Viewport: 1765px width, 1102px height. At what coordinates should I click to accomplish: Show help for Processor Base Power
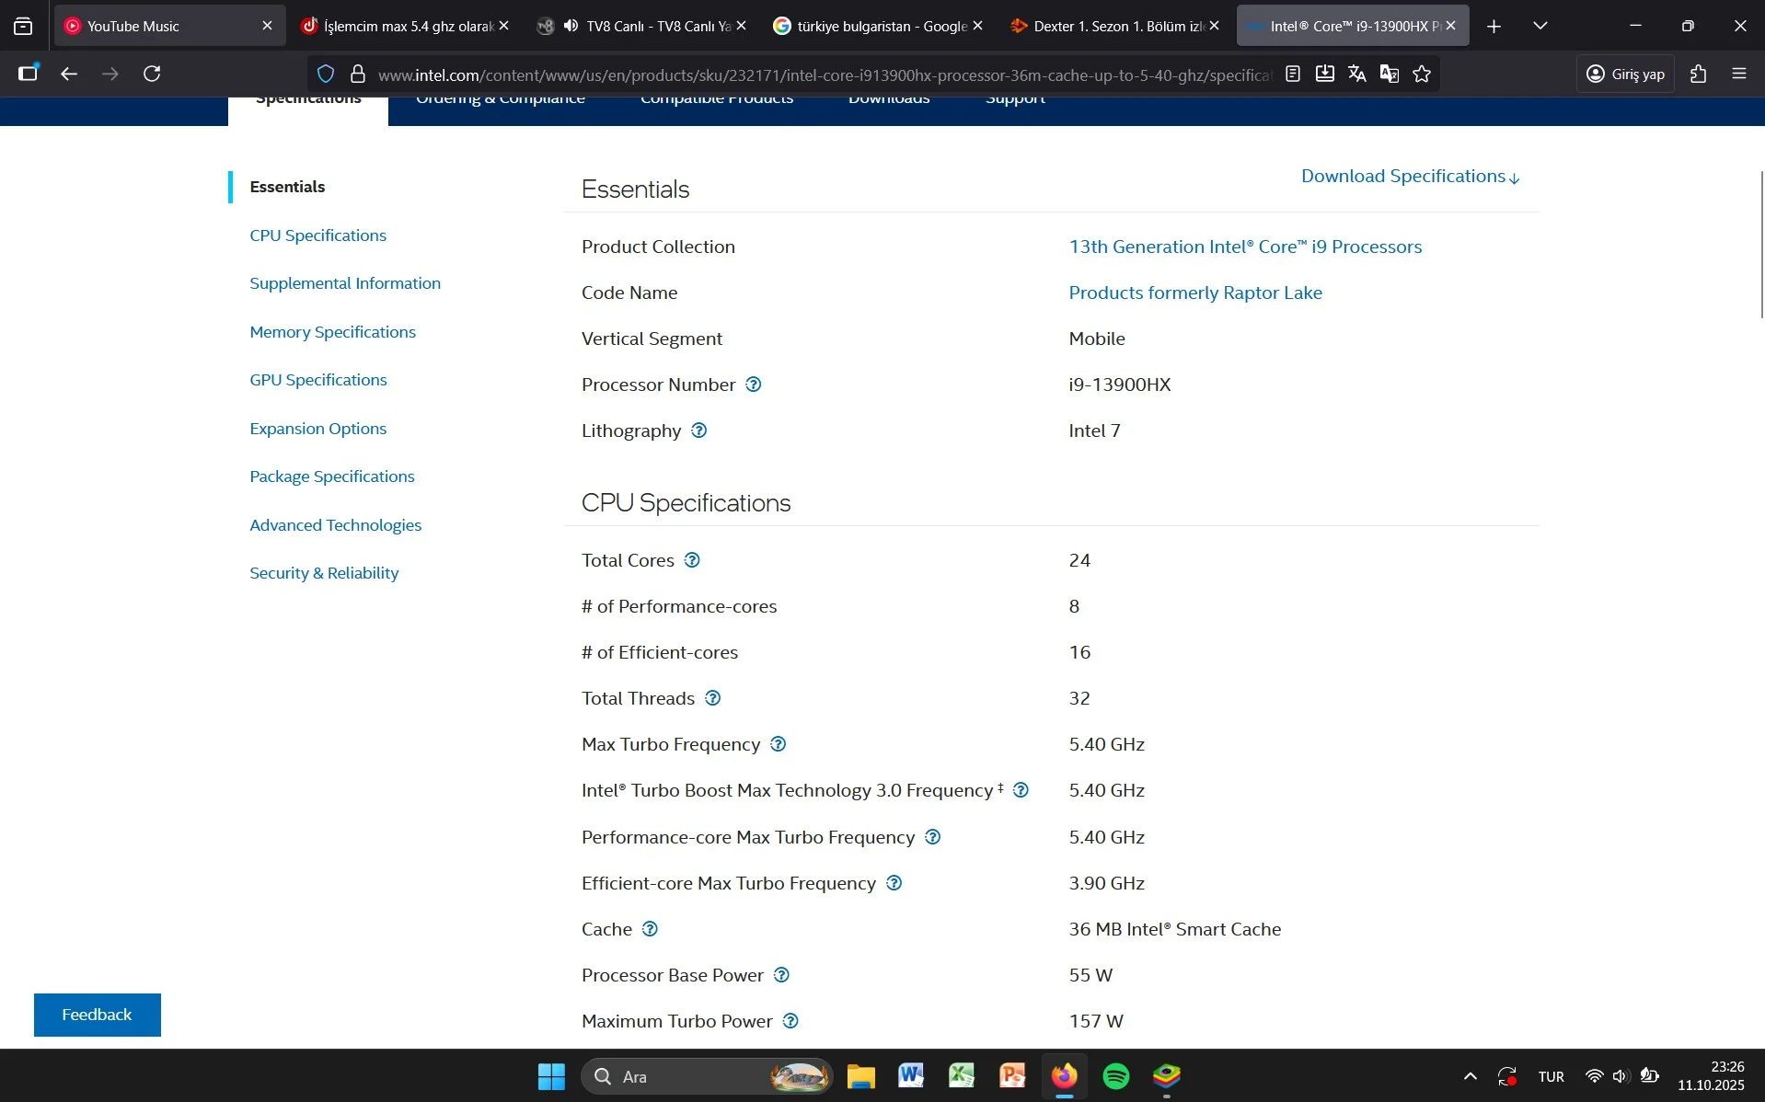[782, 975]
